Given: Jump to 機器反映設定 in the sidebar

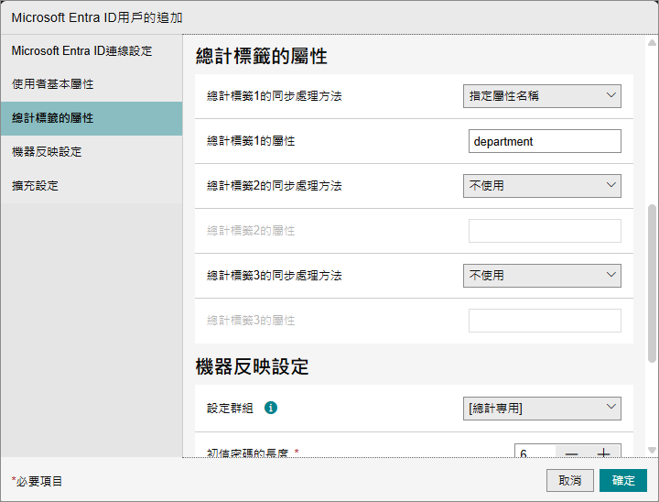Looking at the screenshot, I should pos(47,152).
